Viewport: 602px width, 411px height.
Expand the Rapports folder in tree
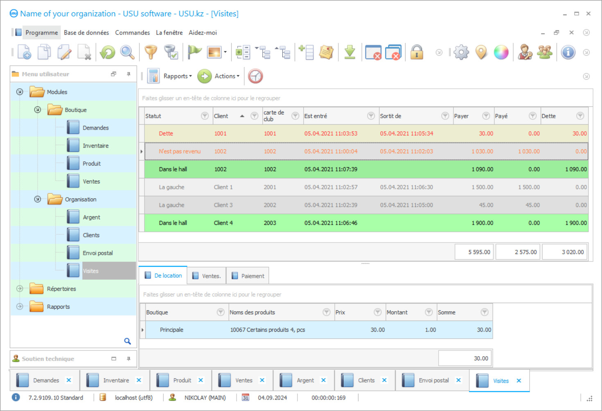click(20, 307)
